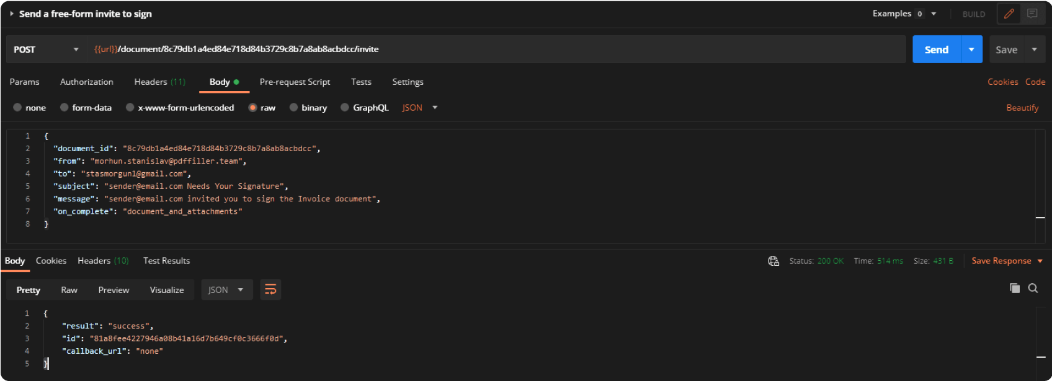Click the request URL input field
Image resolution: width=1052 pixels, height=381 pixels.
pyautogui.click(x=496, y=50)
